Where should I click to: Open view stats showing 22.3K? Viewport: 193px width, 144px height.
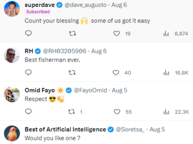point(176,112)
